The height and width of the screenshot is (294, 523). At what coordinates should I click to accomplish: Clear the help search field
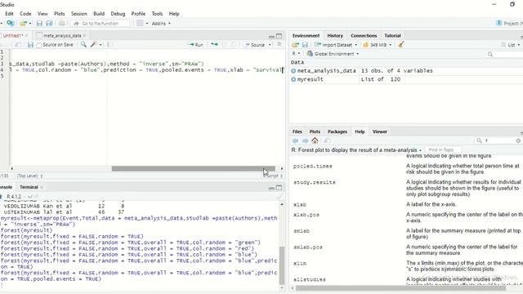[518, 140]
